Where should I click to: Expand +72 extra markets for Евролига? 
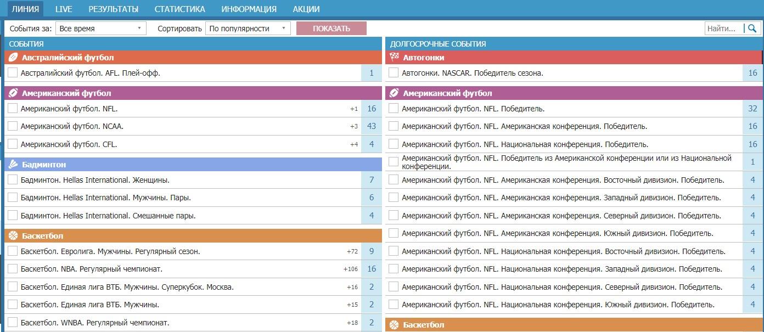[x=352, y=252]
